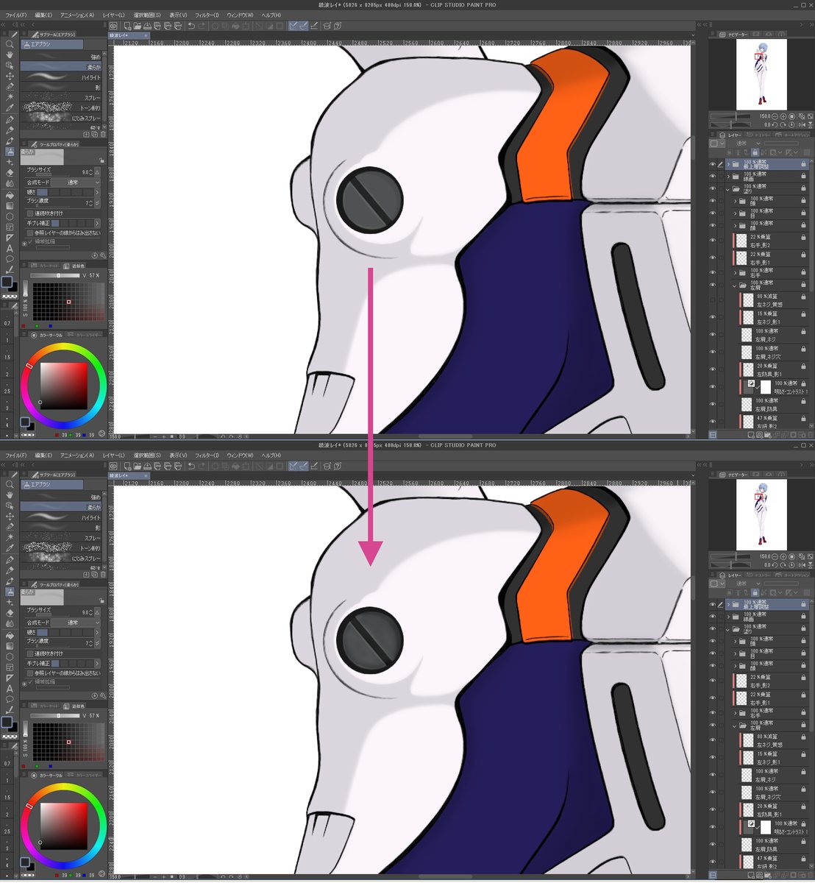815x883 pixels.
Task: Enable 参照レイヤーの線からはみ出さない in the upper window
Action: (29, 233)
